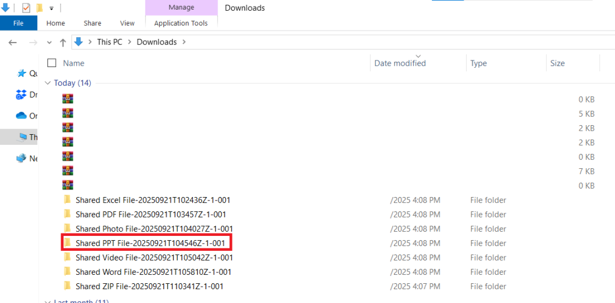Click the New folder icon in title bar
Viewport: 615px width, 303px height.
[x=40, y=8]
